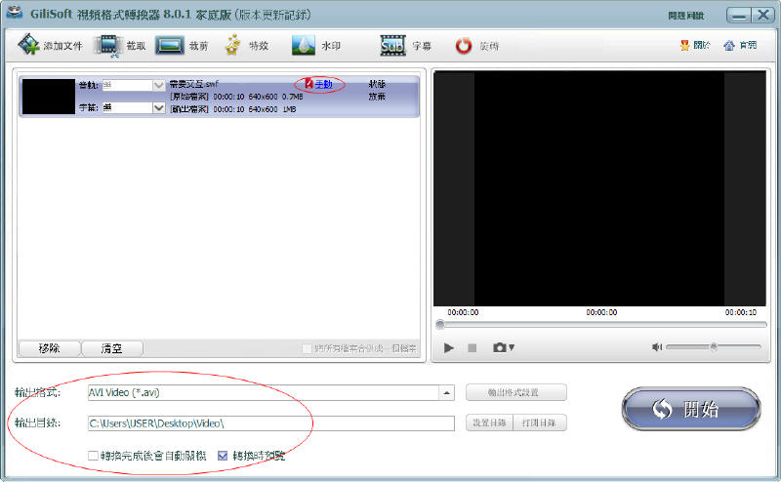The image size is (781, 482).
Task: Click the 添加文件 (add file) toolbar icon
Action: click(x=27, y=45)
